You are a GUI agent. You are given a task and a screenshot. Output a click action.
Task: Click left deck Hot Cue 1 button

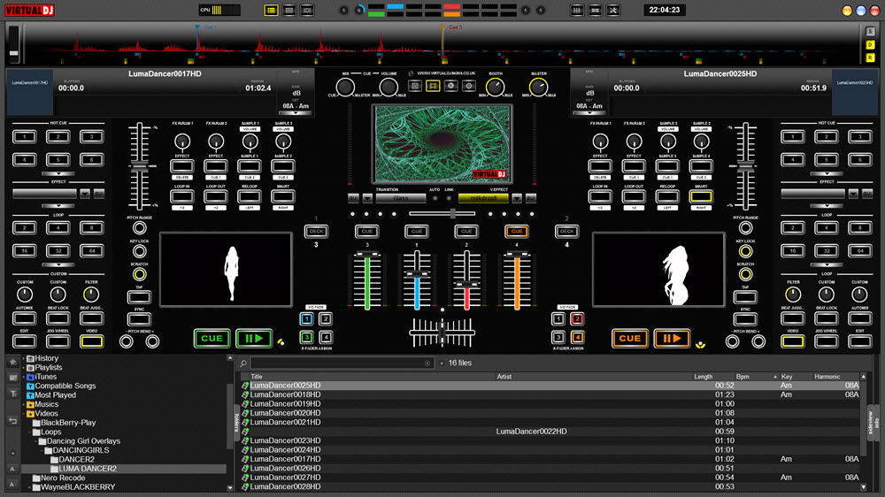pyautogui.click(x=24, y=136)
